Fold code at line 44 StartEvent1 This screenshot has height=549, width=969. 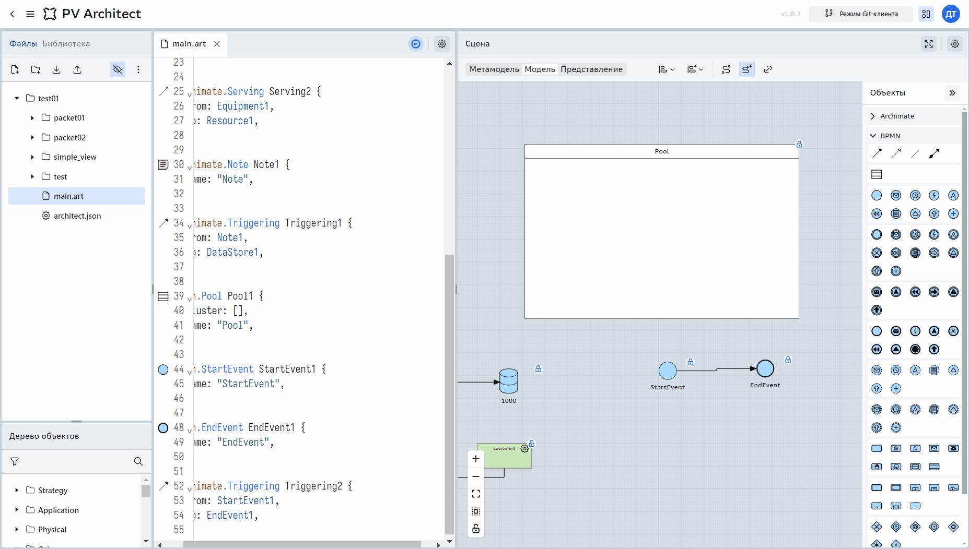pos(189,372)
